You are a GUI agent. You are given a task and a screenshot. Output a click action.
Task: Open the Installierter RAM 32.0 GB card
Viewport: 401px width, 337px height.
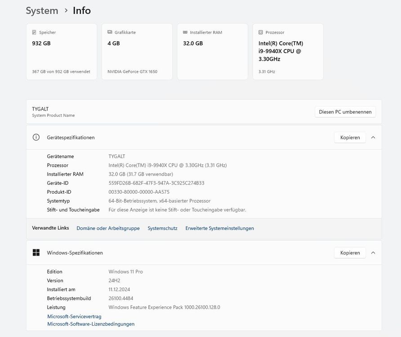point(213,52)
